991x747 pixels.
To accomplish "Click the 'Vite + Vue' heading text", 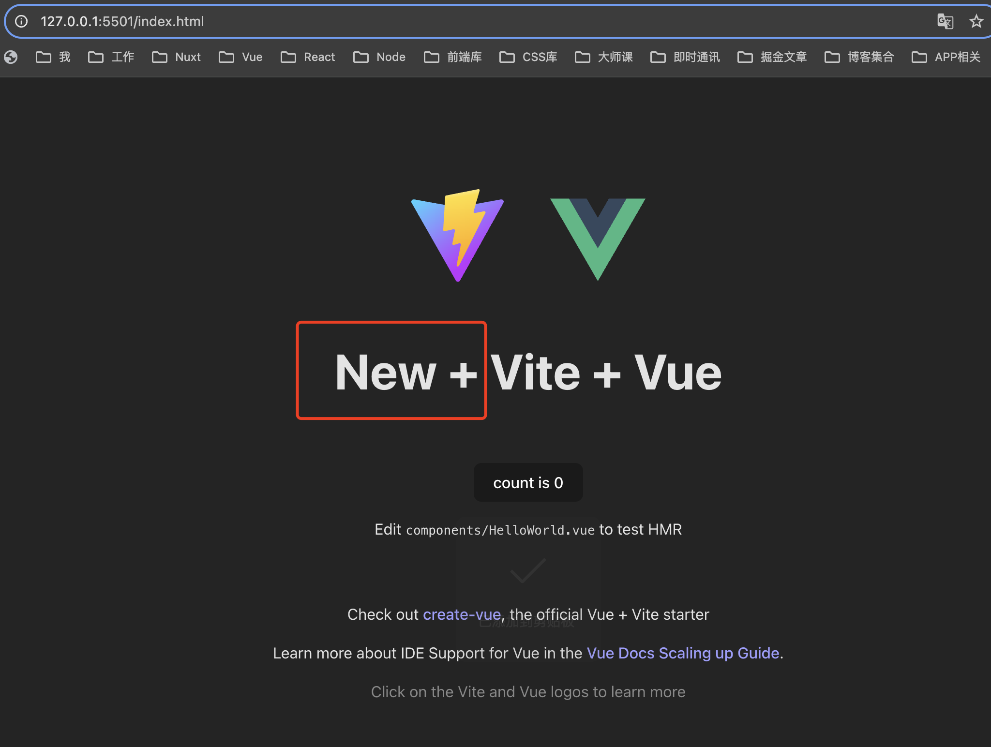I will click(x=606, y=373).
